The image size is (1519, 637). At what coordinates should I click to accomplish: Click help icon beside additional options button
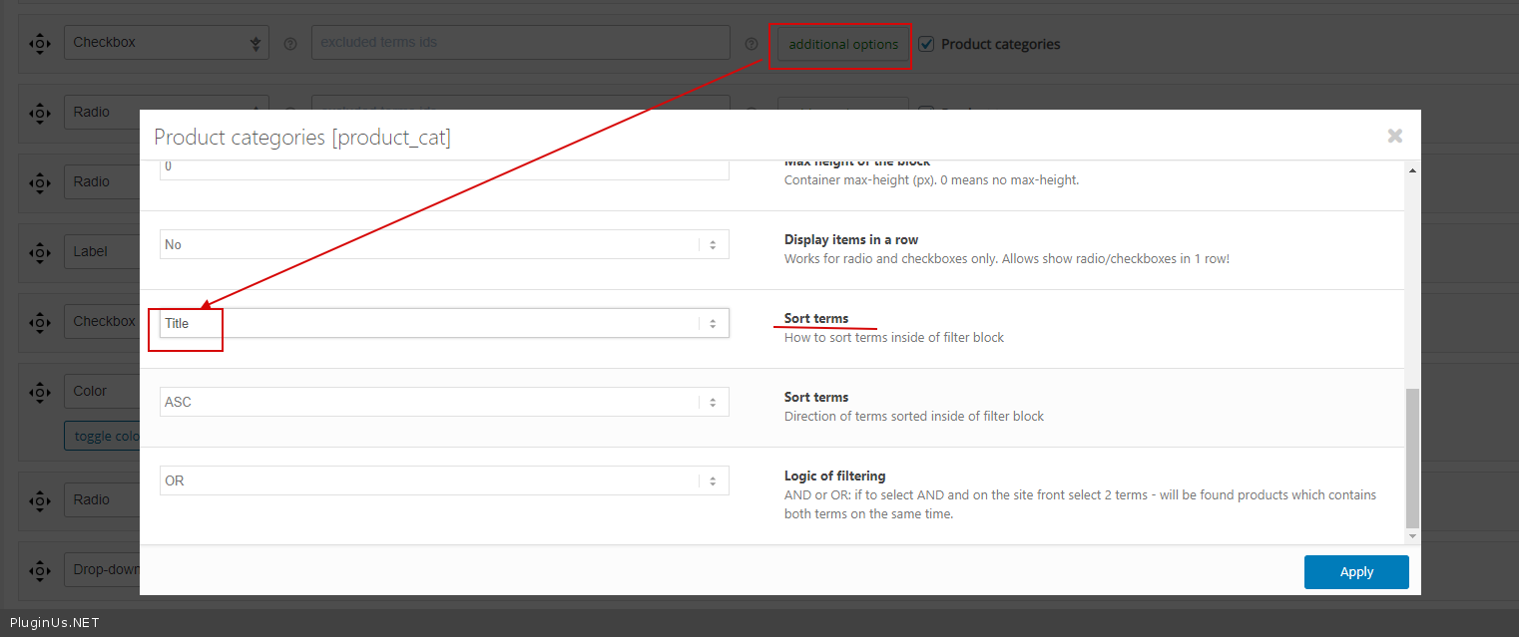tap(752, 44)
